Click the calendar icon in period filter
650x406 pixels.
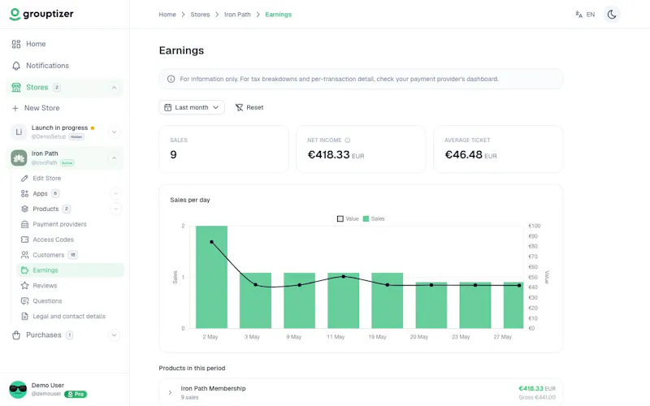[168, 107]
